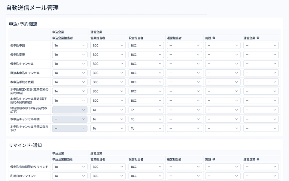Open 運営担当者 dropdown for 利用日のリマインド
The height and width of the screenshot is (181, 289).
(x=184, y=176)
